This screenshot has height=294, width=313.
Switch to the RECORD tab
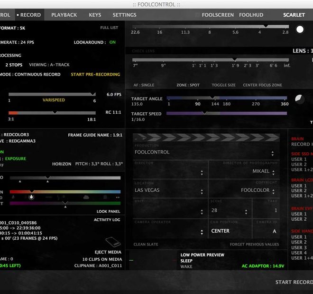point(29,15)
